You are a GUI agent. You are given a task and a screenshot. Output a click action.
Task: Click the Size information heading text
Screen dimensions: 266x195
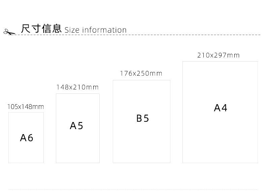pyautogui.click(x=96, y=30)
